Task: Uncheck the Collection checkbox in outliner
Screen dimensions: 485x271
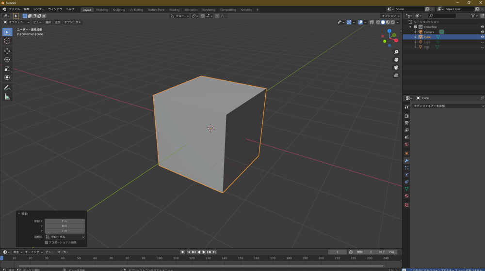Action: pyautogui.click(x=416, y=27)
